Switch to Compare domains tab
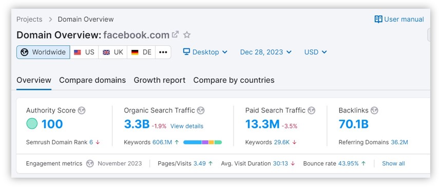The width and height of the screenshot is (441, 189). click(x=92, y=80)
